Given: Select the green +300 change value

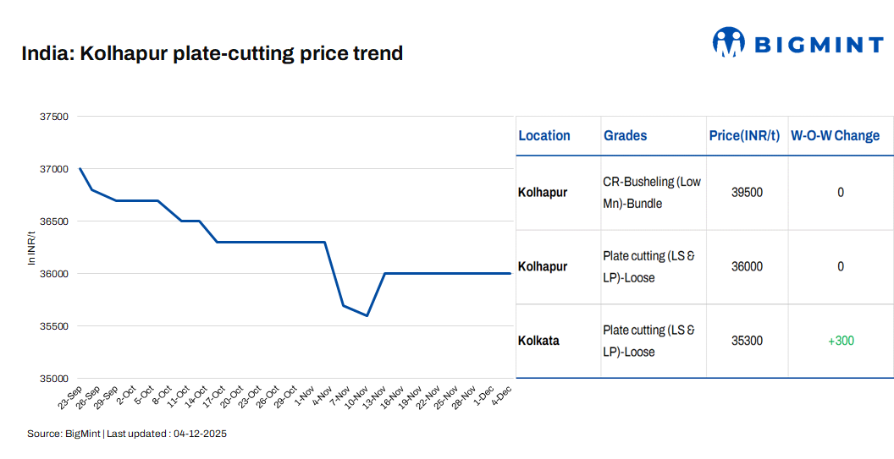Looking at the screenshot, I should 841,341.
